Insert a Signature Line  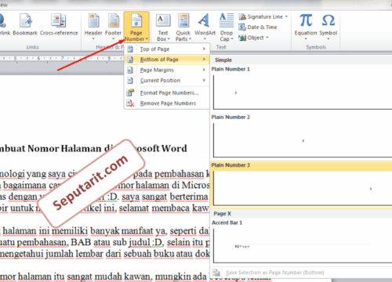[263, 16]
